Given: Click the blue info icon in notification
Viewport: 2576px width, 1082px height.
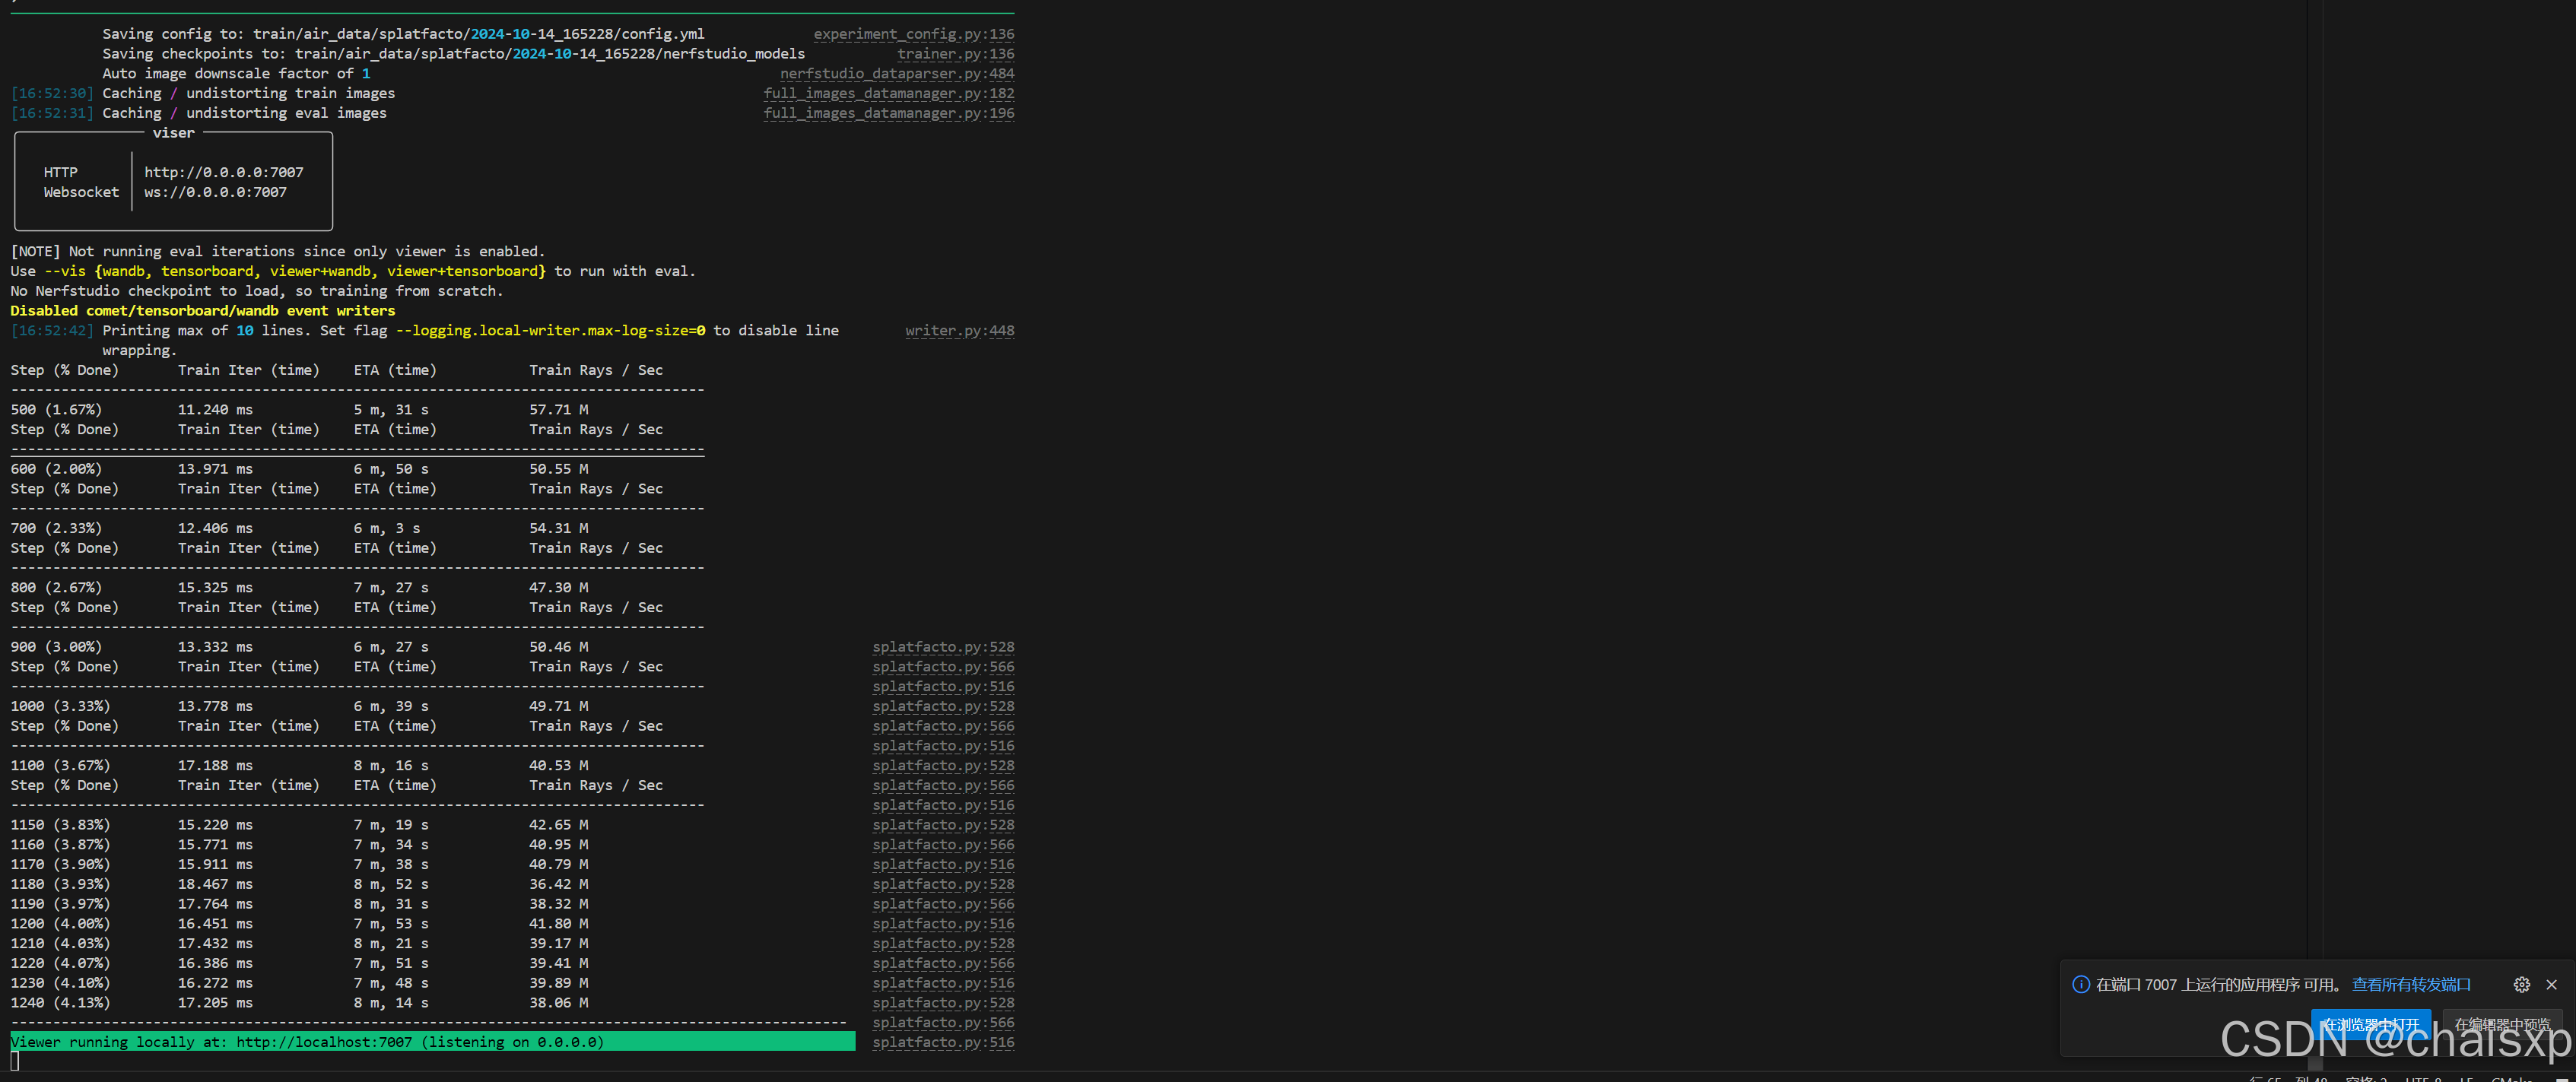Looking at the screenshot, I should point(2080,985).
